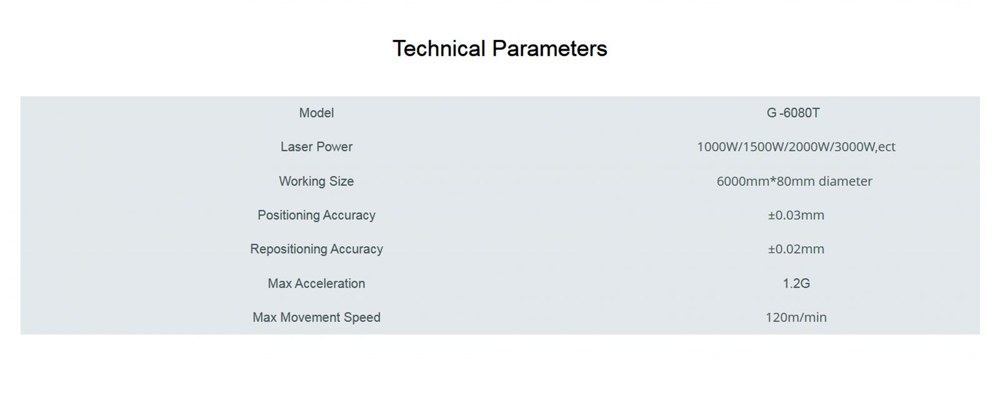1000x401 pixels.
Task: Click the 1.2G acceleration value
Action: click(x=796, y=284)
